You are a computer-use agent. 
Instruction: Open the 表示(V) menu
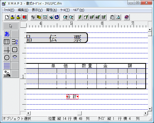click(37, 10)
